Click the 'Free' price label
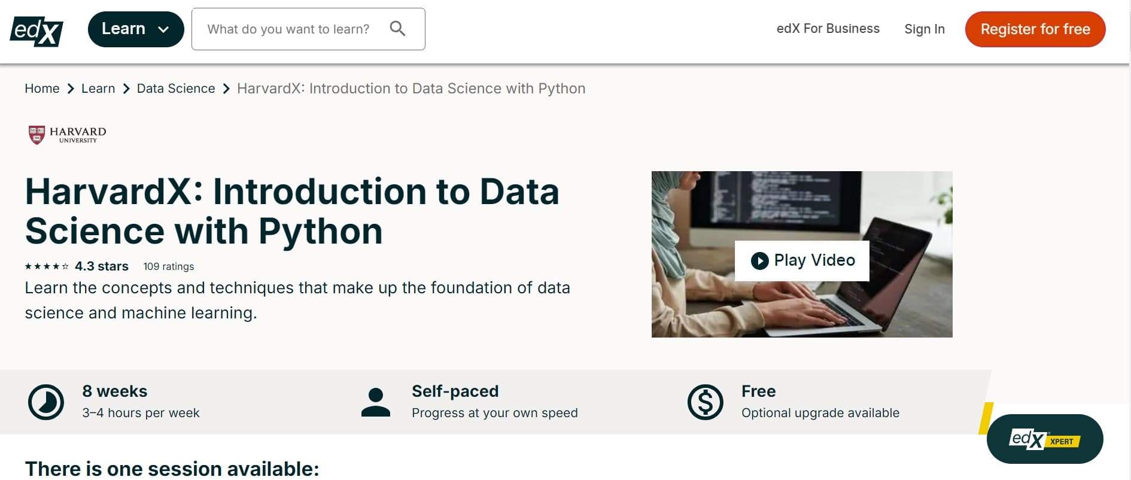This screenshot has height=480, width=1131. (x=758, y=391)
